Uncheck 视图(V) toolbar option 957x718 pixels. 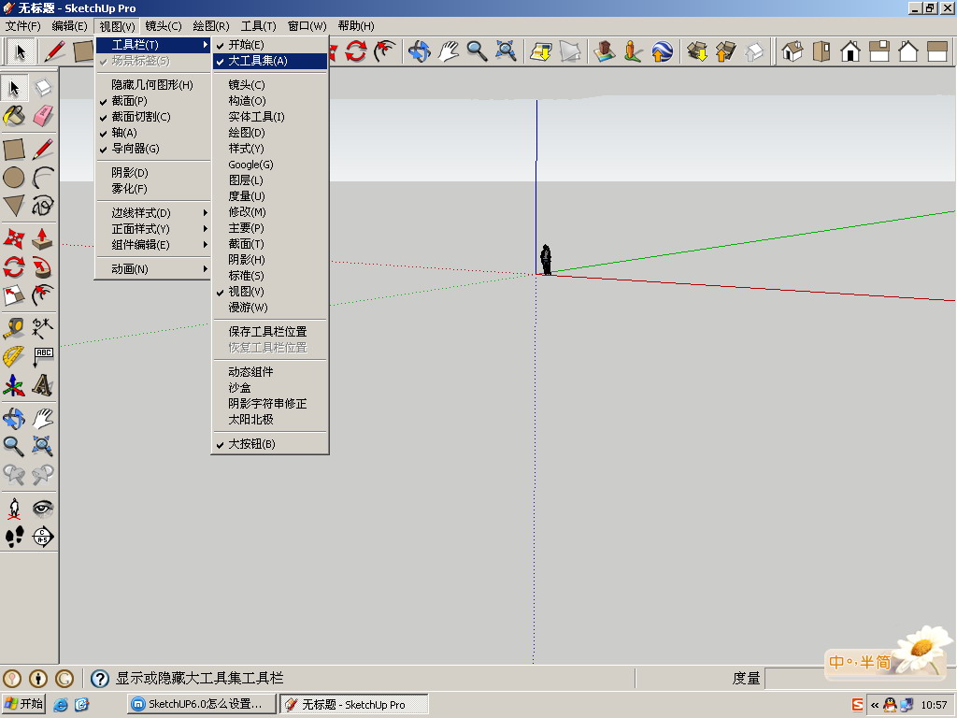270,292
